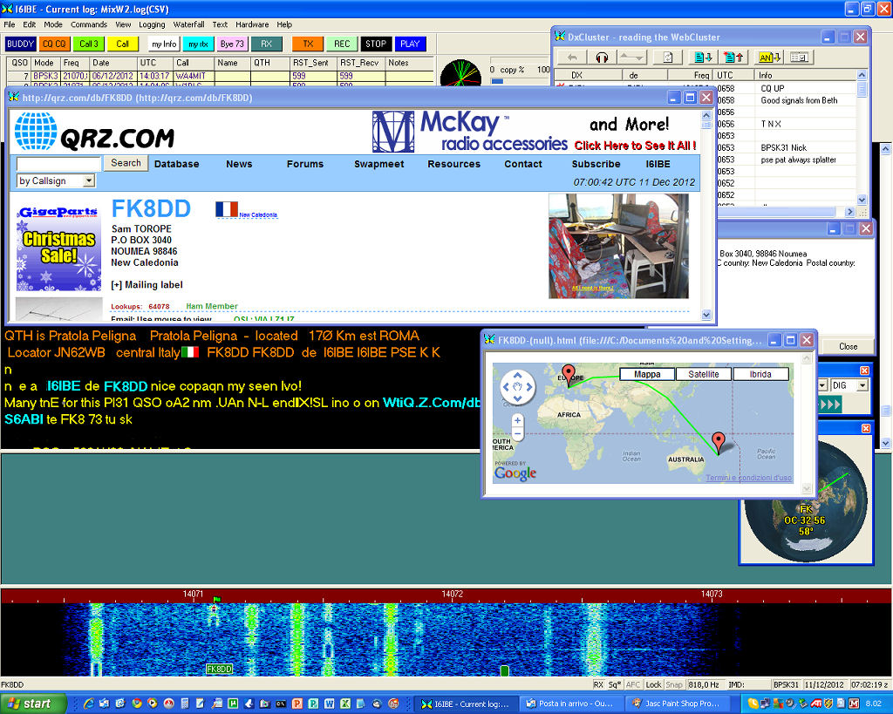This screenshot has width=893, height=714.
Task: Open the columns options icon in DxCluster
Action: pyautogui.click(x=799, y=57)
